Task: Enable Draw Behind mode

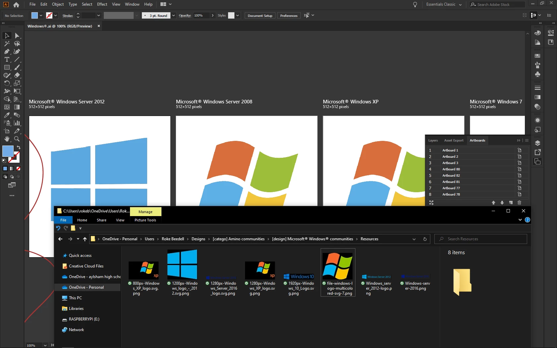Action: [12, 177]
